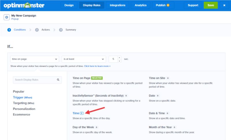Click the green SELECTED badge
This screenshot has height=140, width=231.
(97, 78)
